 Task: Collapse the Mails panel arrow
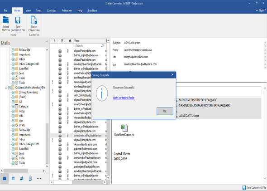(47, 41)
